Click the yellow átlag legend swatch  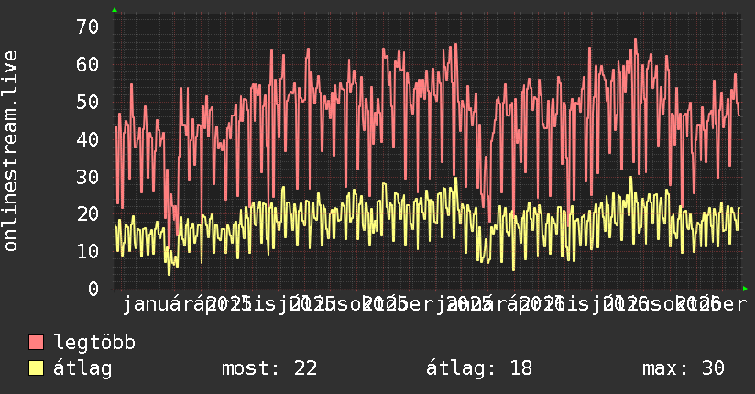tap(36, 368)
